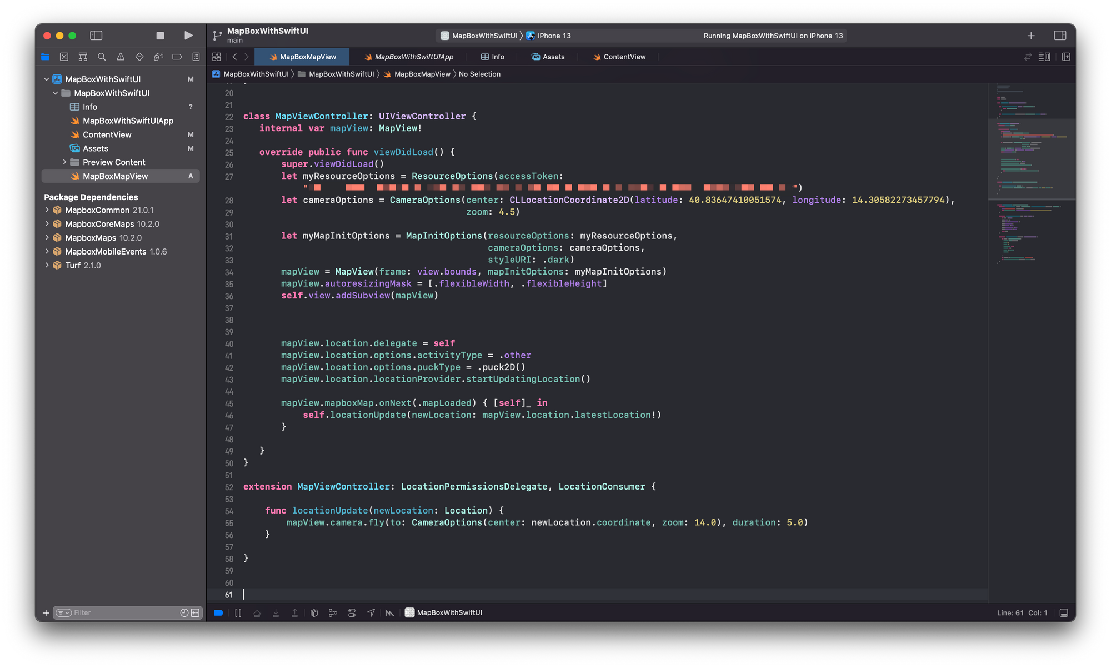Expand the MapboxCommon package dependency

pos(47,210)
